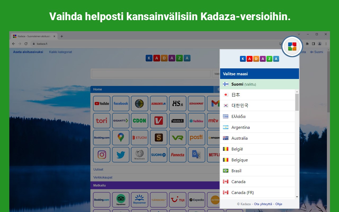339x212 pixels.
Task: Choose Brasil from the country list
Action: coord(257,171)
